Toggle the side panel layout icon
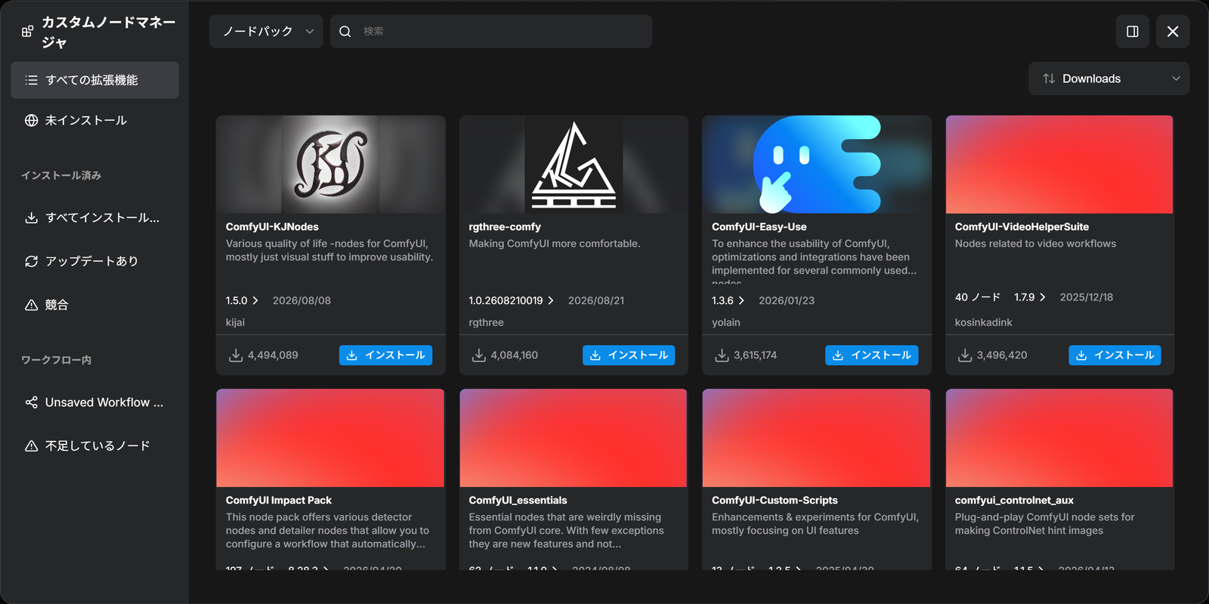The image size is (1209, 604). (1132, 32)
